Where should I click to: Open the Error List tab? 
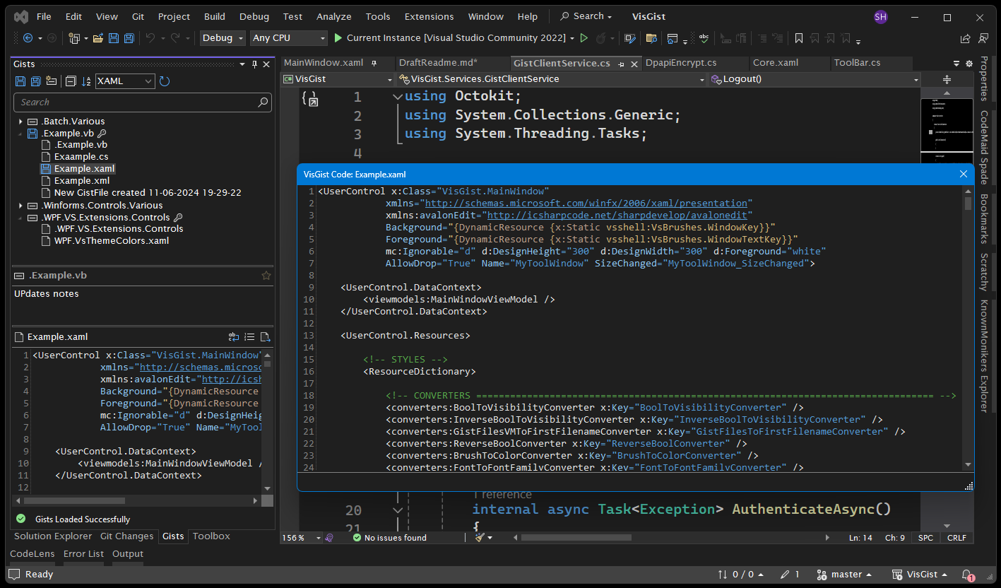point(83,554)
